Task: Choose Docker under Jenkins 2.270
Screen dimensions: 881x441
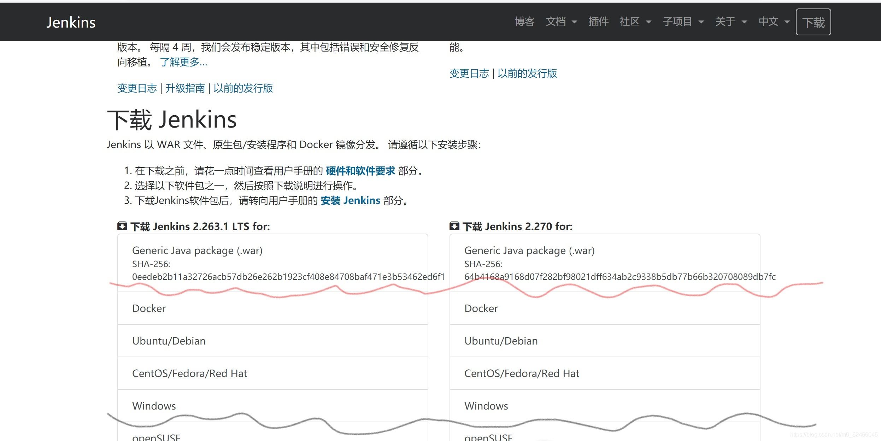Action: 481,308
